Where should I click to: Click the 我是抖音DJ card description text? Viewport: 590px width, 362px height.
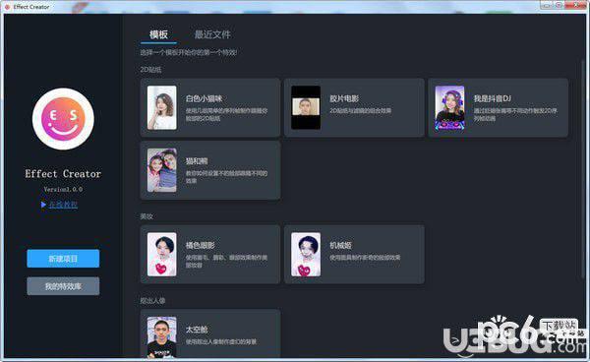pyautogui.click(x=515, y=114)
